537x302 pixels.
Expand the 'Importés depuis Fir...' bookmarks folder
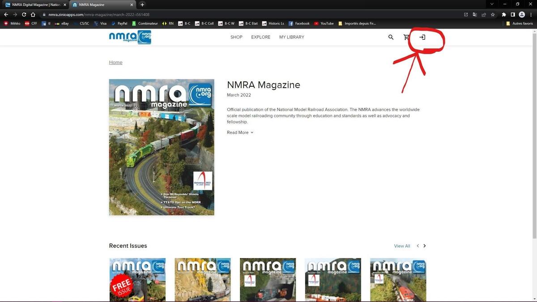[358, 23]
